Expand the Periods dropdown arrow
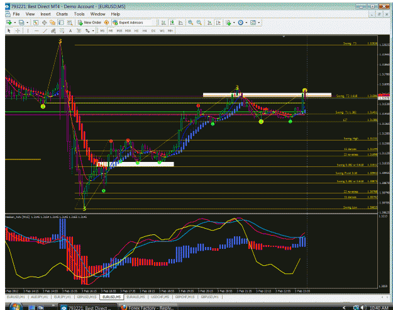The height and width of the screenshot is (310, 393). point(246,23)
